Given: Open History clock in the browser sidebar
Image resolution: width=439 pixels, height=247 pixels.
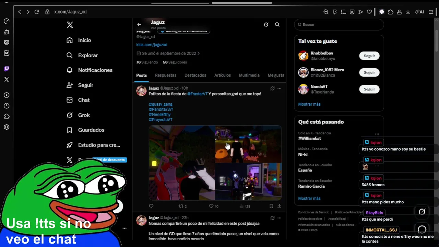Looking at the screenshot, I should click(x=7, y=106).
